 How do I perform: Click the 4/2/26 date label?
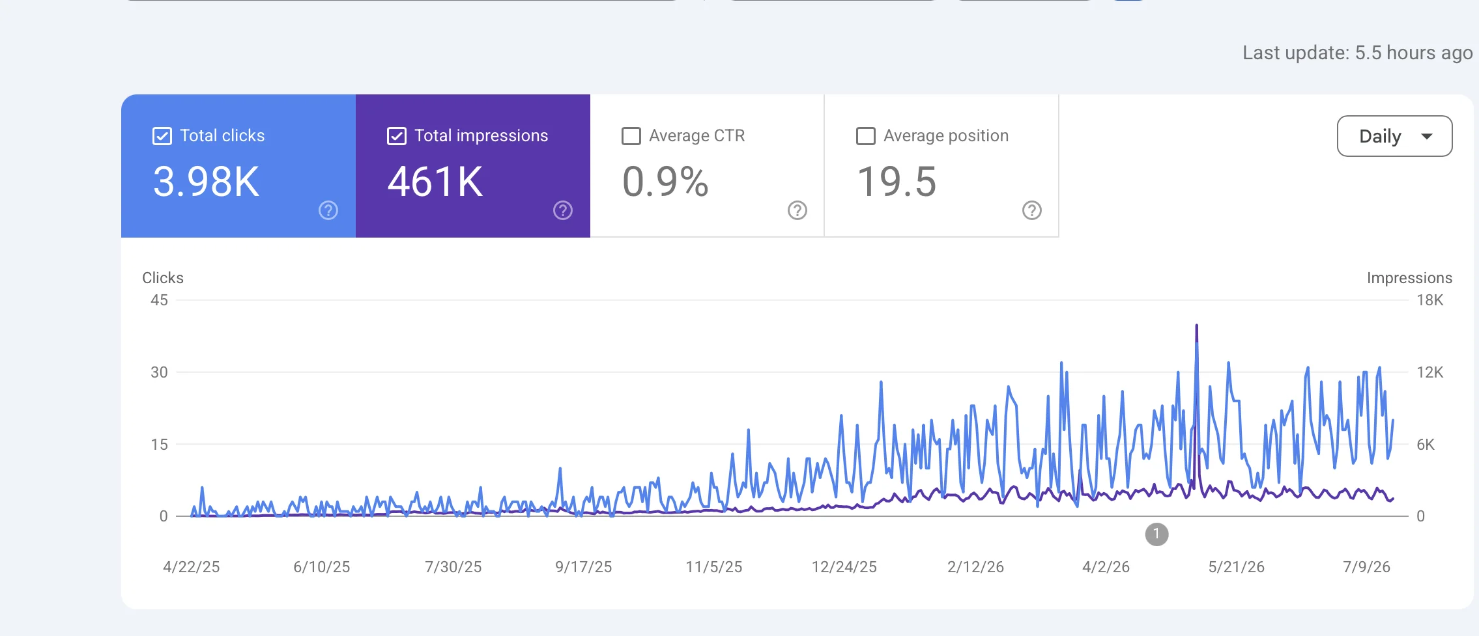click(x=1106, y=567)
